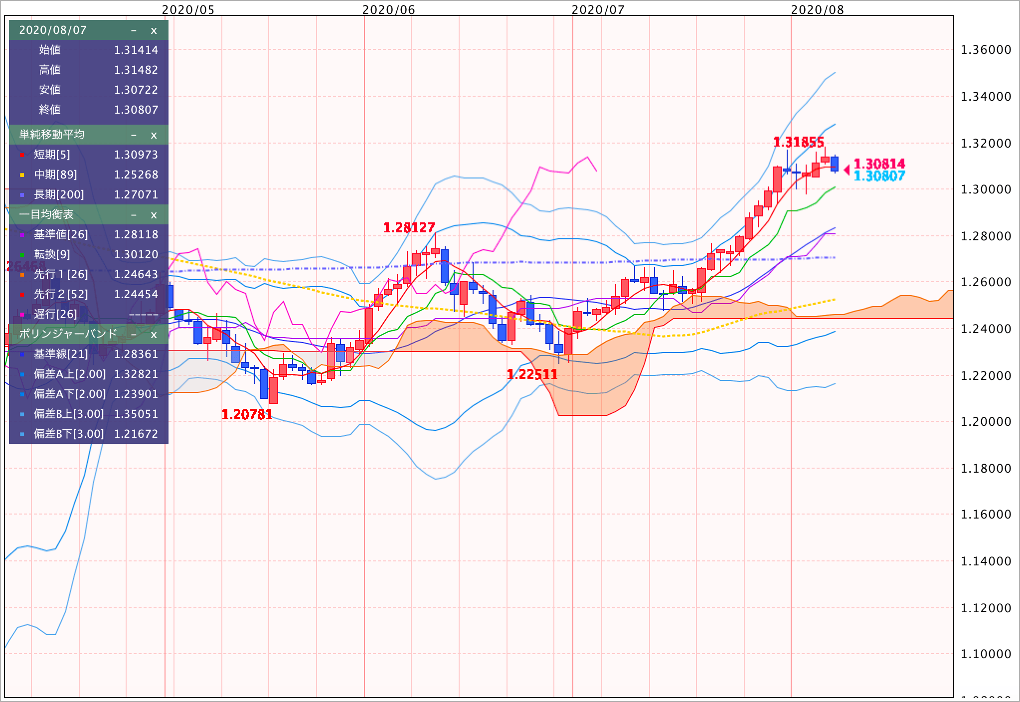Click the 偏差B下 value 1.21672
The image size is (1020, 702).
click(x=136, y=434)
